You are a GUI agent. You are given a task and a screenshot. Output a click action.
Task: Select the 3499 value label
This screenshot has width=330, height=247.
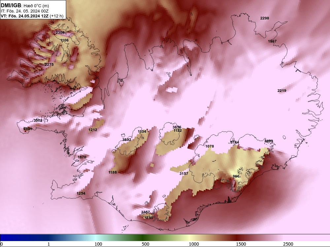269,141
